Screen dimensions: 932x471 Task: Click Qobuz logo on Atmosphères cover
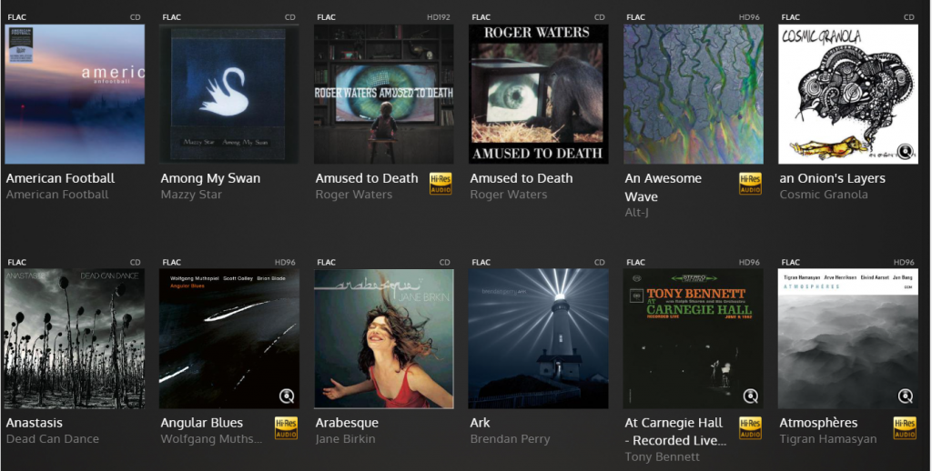pos(906,396)
